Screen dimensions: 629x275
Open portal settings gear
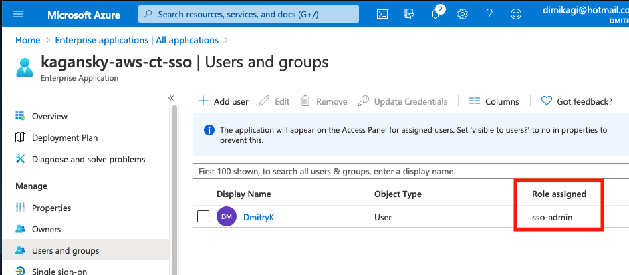coord(463,13)
